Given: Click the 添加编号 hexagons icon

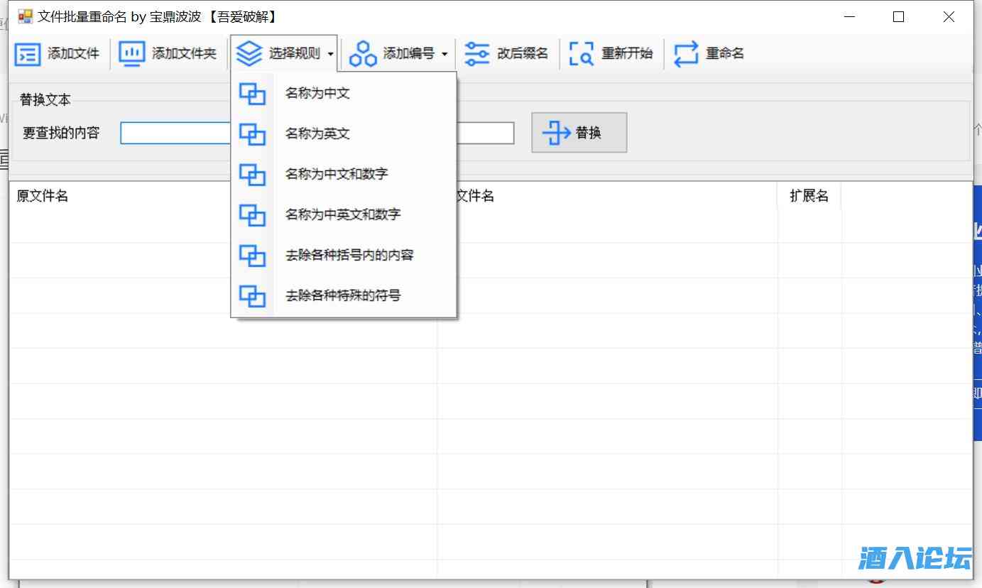Looking at the screenshot, I should [x=363, y=54].
